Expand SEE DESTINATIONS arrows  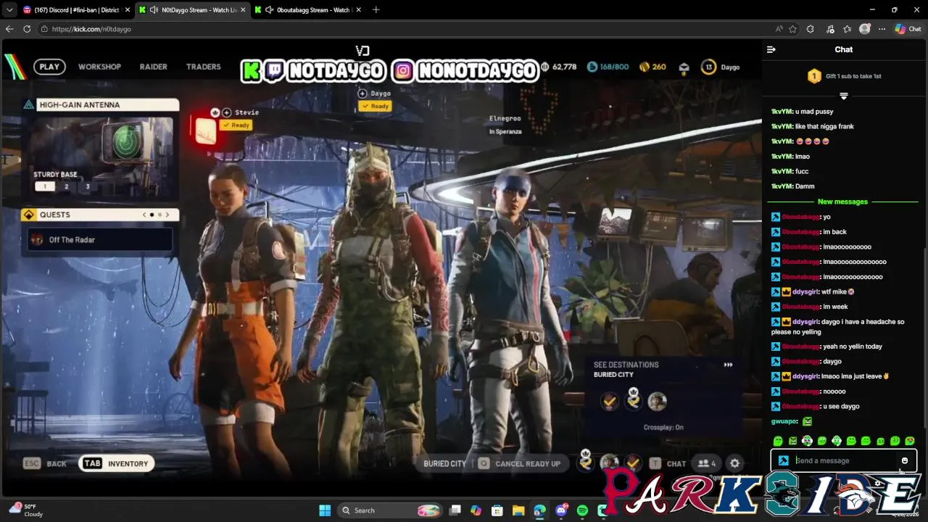(728, 365)
